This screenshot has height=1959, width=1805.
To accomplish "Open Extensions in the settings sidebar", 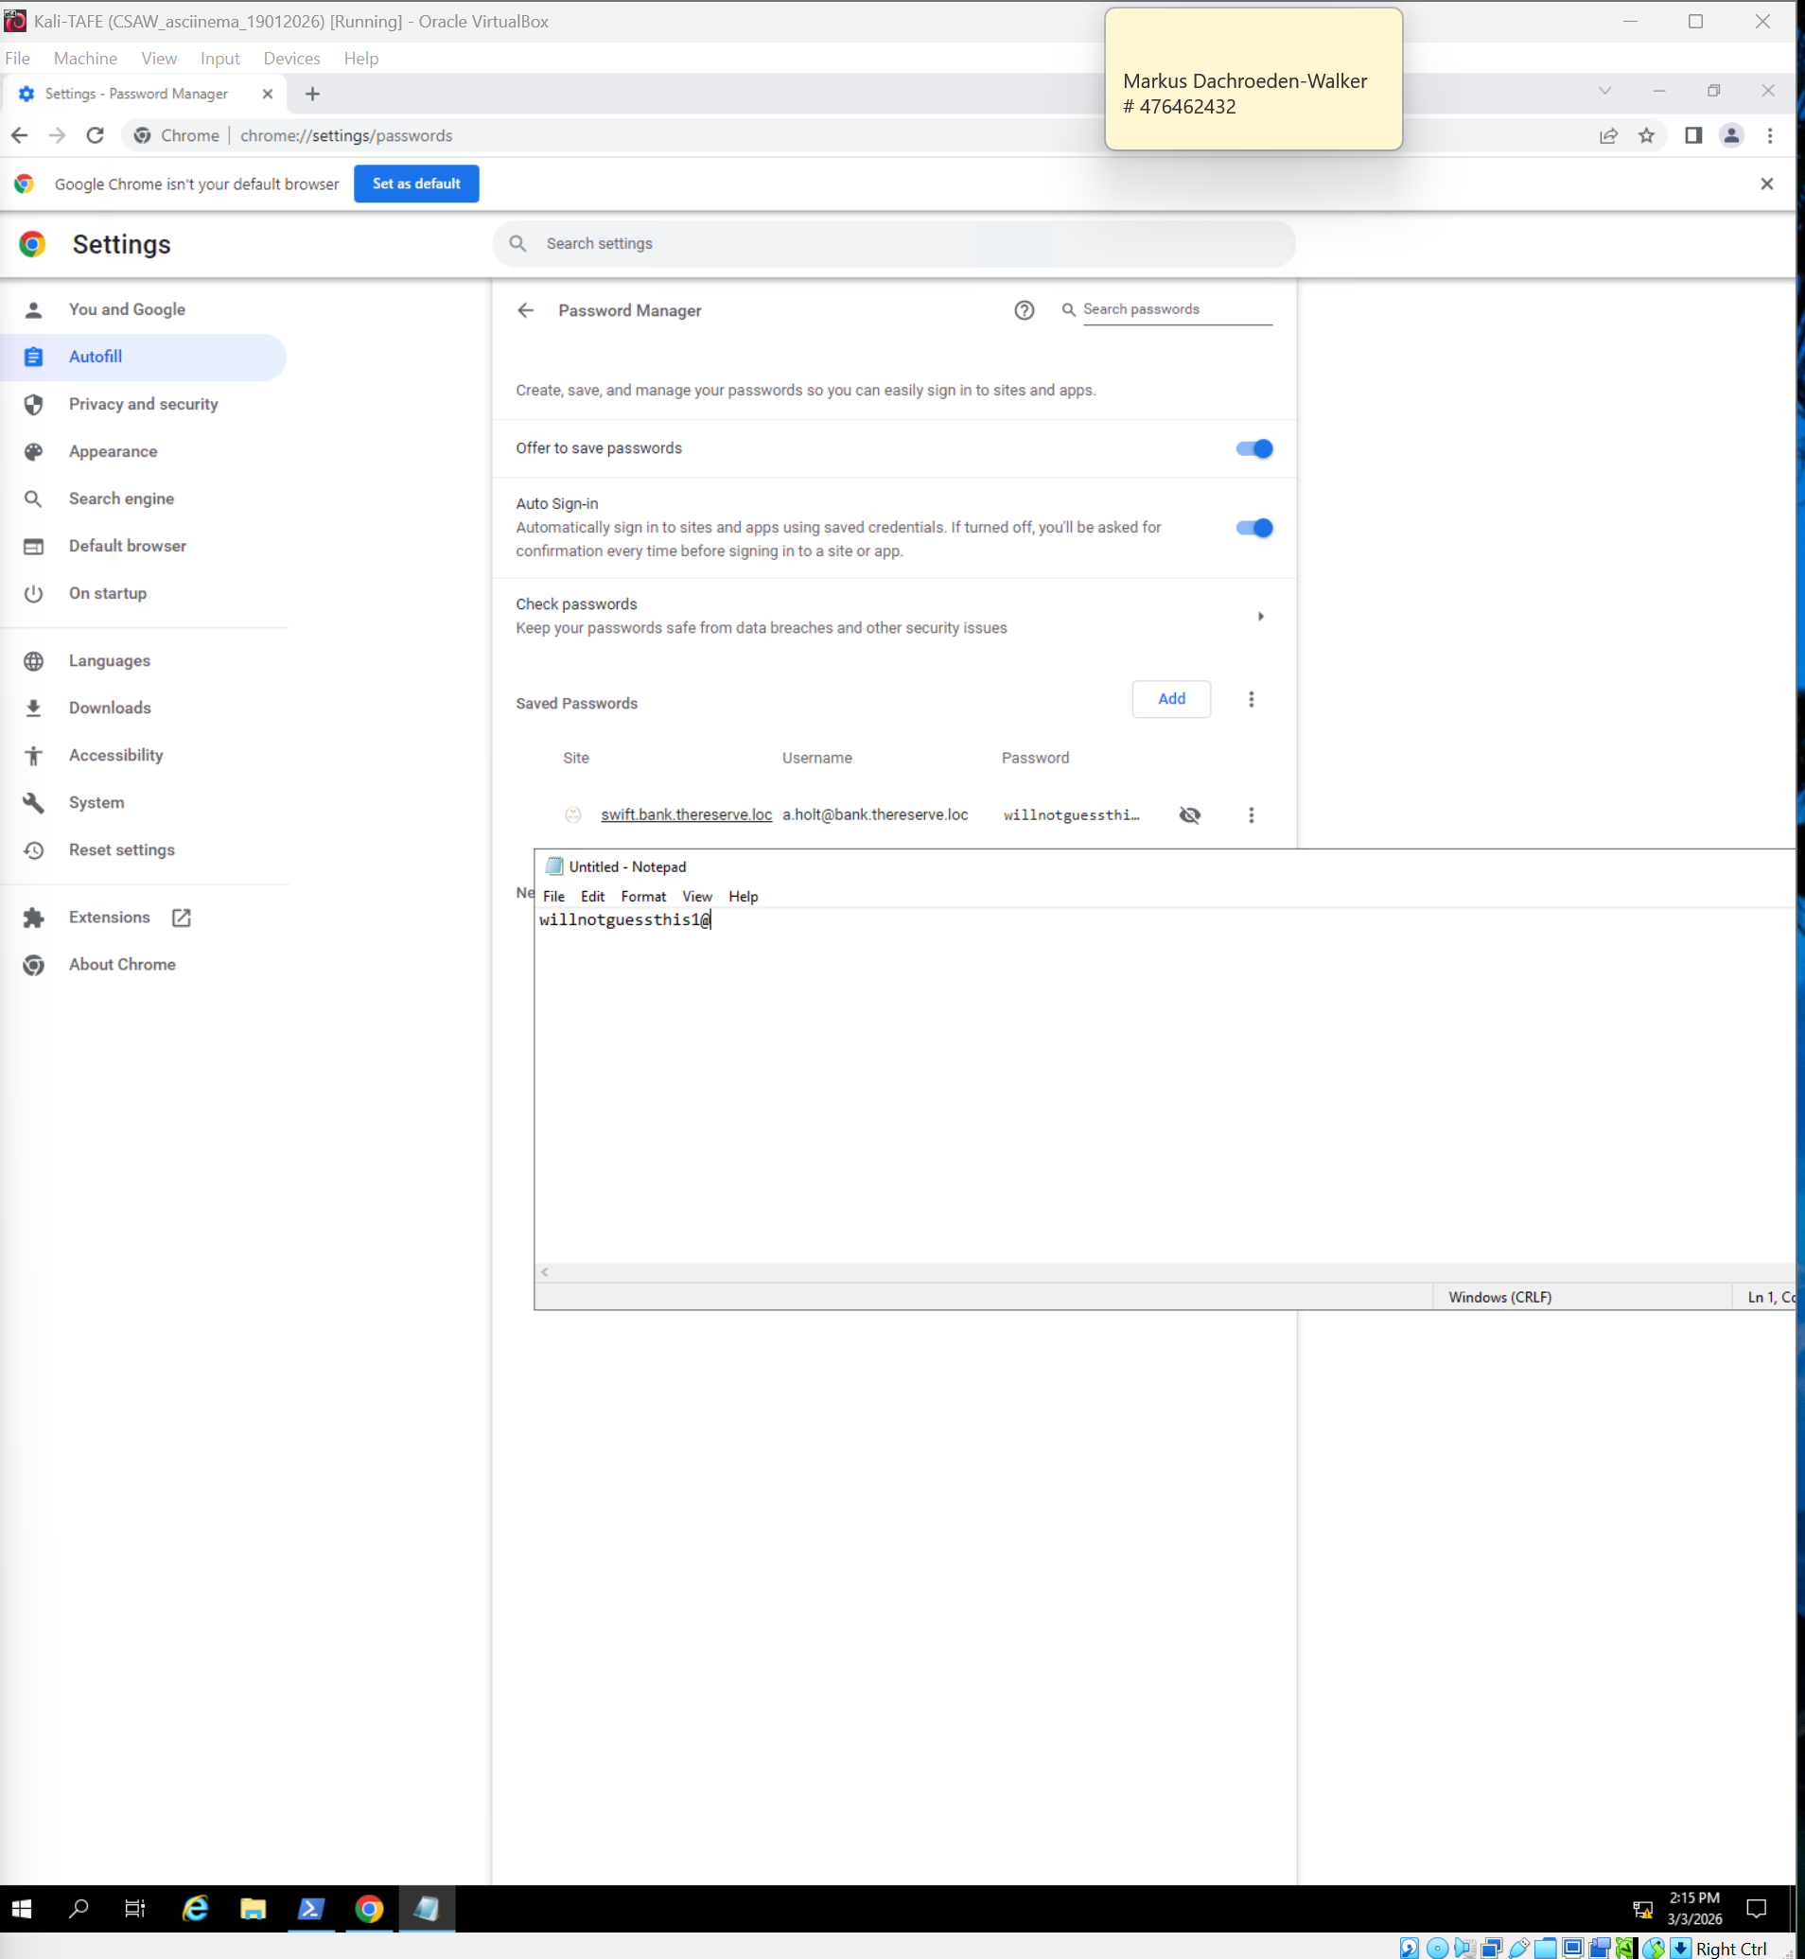I will [110, 917].
